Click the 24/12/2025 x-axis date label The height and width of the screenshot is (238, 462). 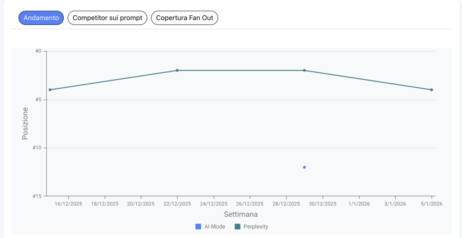[214, 204]
